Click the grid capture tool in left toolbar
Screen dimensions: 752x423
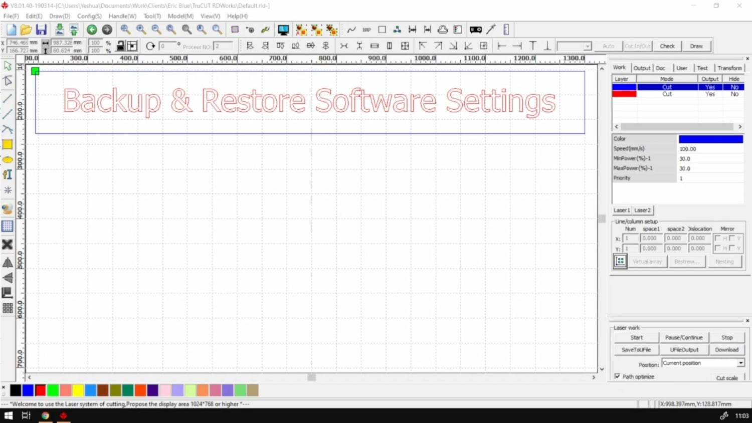click(8, 226)
